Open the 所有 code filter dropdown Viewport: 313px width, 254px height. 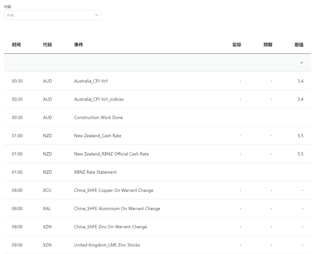[x=52, y=15]
